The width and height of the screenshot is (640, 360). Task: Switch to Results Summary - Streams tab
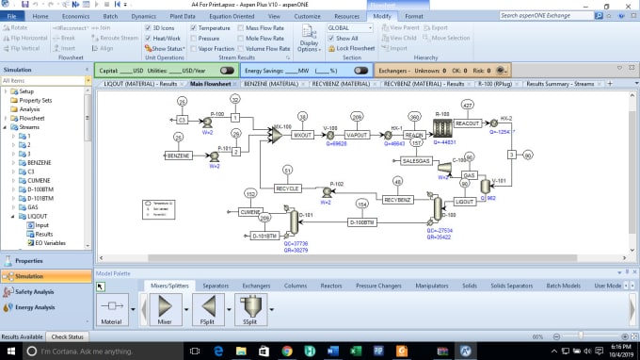(560, 84)
